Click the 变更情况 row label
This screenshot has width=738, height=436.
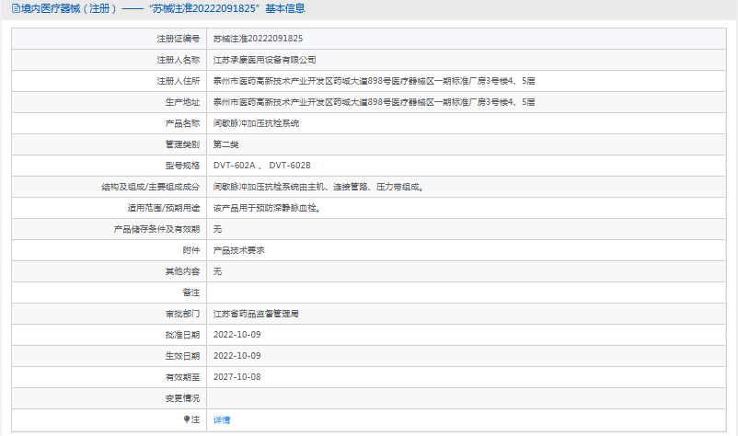pyautogui.click(x=182, y=398)
